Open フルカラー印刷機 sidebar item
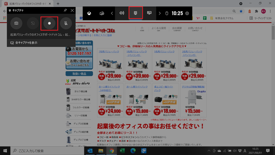Viewport: 275px width, 155px height. pyautogui.click(x=78, y=107)
